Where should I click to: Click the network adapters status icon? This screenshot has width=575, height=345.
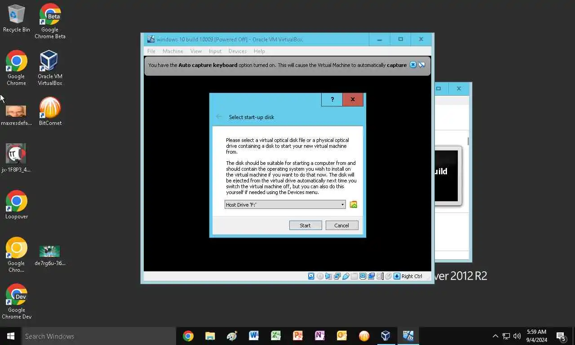pyautogui.click(x=337, y=276)
